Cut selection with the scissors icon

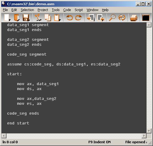[38, 18]
